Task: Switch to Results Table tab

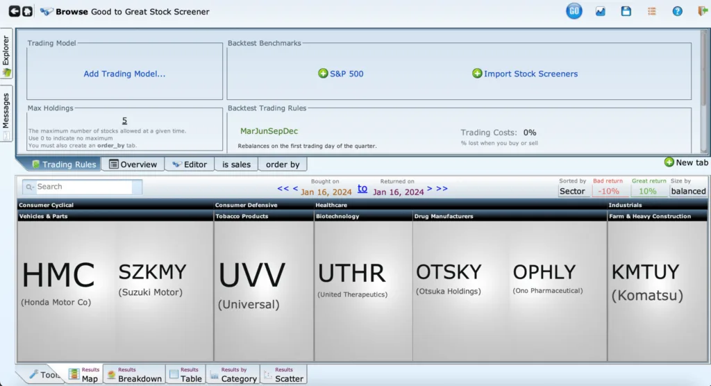Action: [x=185, y=375]
